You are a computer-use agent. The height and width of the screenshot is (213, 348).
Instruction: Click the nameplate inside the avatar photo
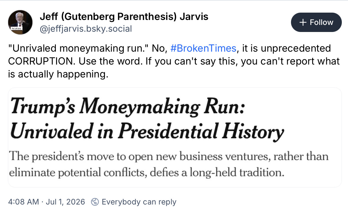click(16, 28)
